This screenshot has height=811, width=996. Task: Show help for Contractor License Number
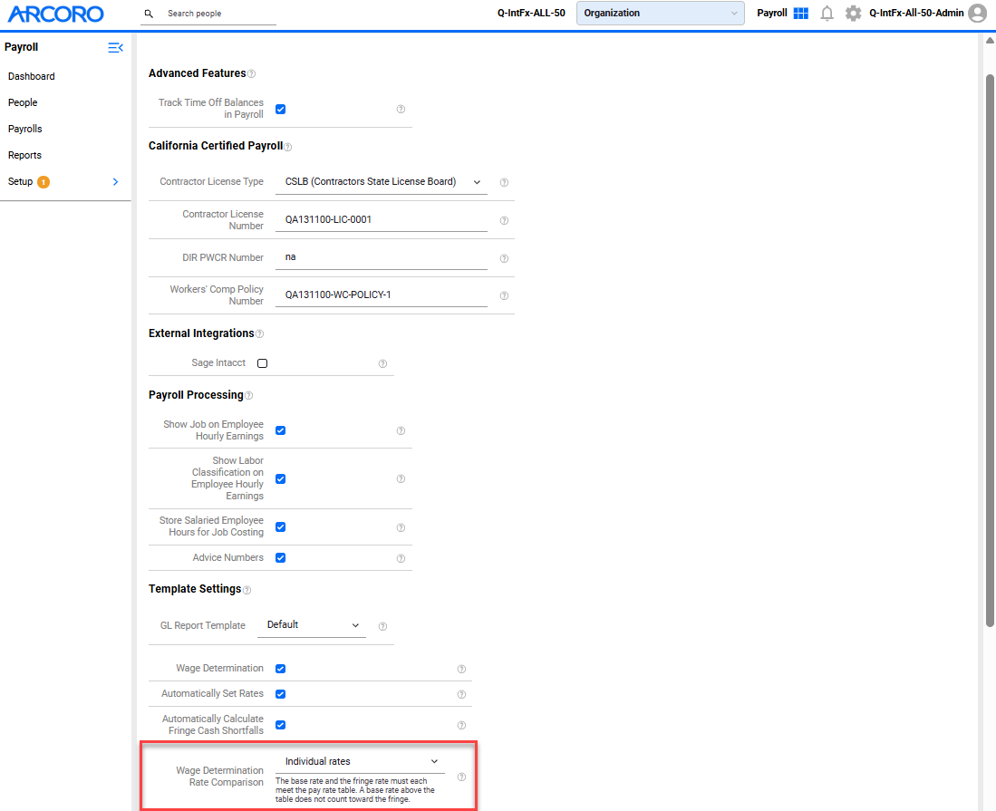coord(504,220)
